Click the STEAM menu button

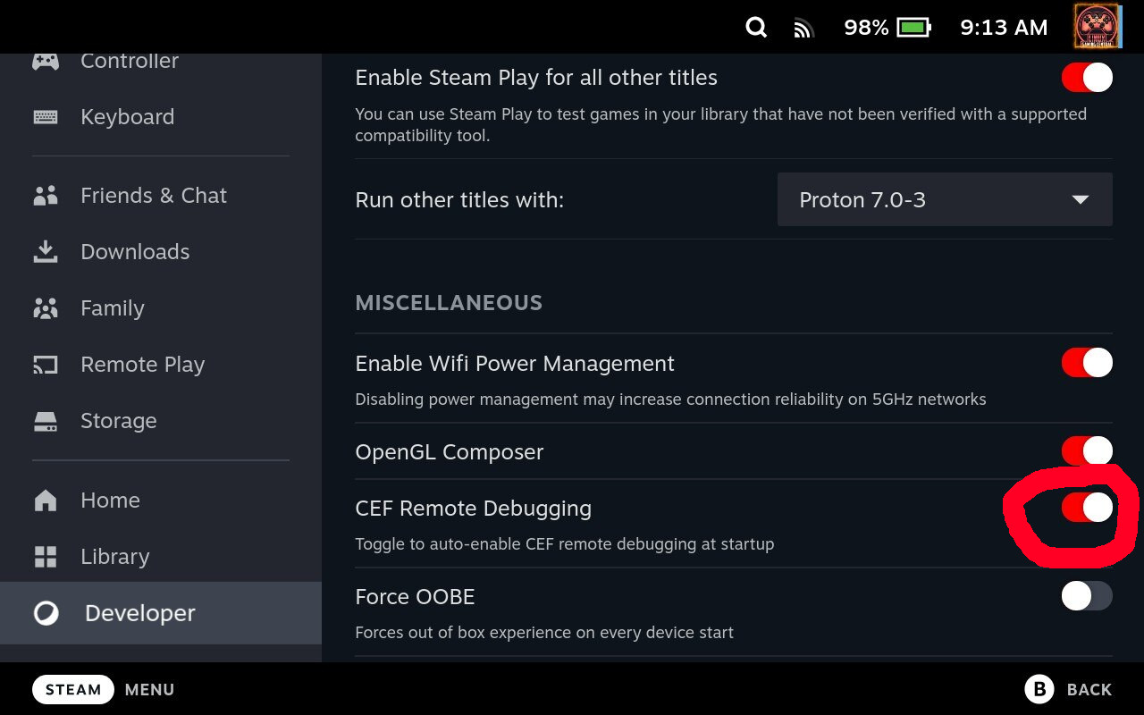coord(73,689)
